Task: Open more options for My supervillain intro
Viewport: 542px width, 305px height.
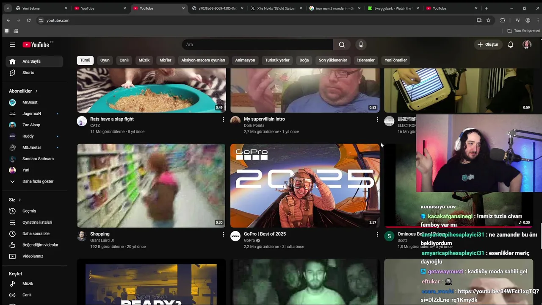Action: [x=377, y=119]
